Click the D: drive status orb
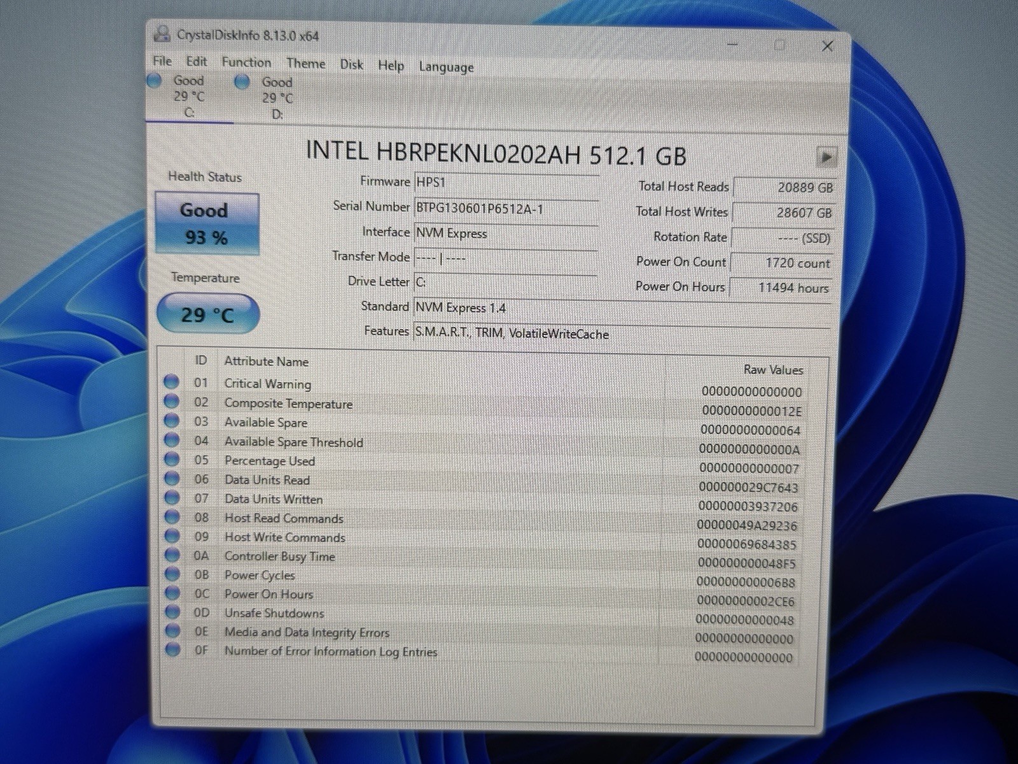 (x=242, y=82)
